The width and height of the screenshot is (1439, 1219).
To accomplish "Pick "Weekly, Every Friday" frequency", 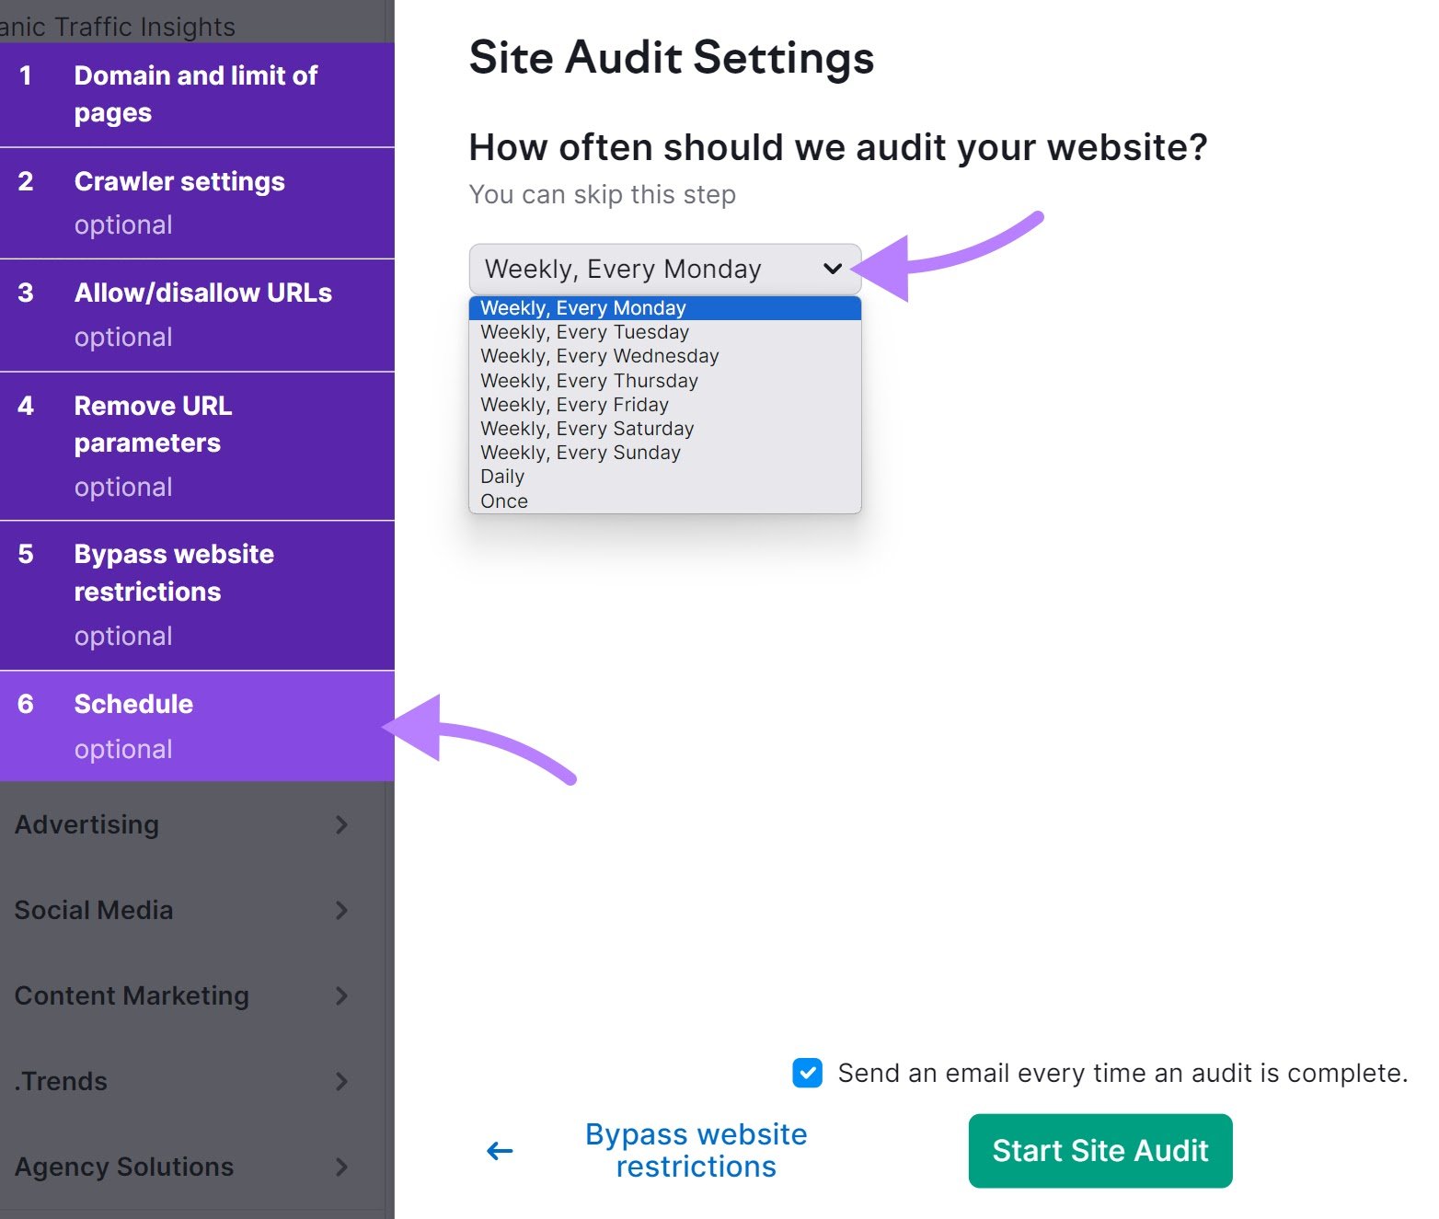I will (x=574, y=404).
